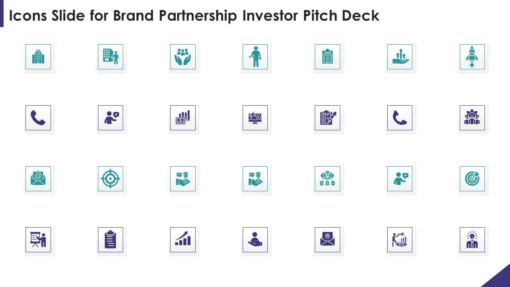Click the bar chart with money icon
Viewport: 510px width, 287px height.
pos(183,118)
